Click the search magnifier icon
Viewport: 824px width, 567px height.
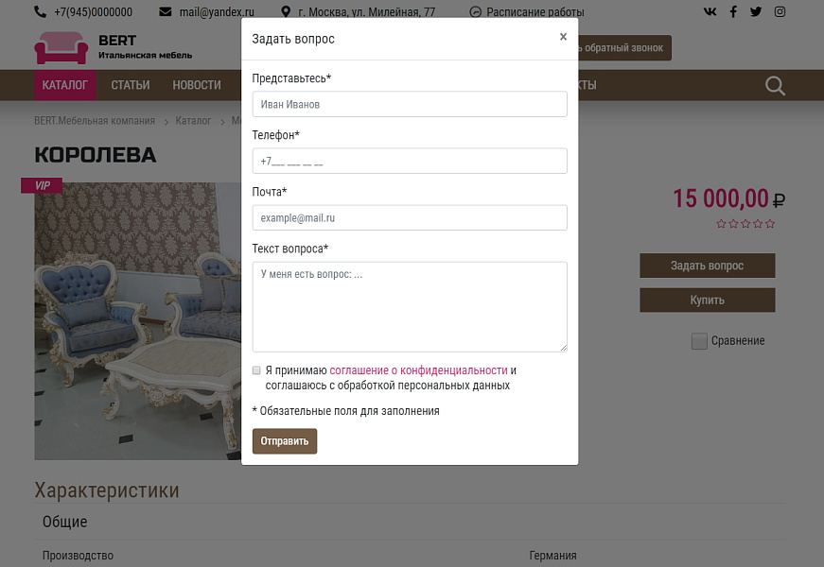coord(775,86)
